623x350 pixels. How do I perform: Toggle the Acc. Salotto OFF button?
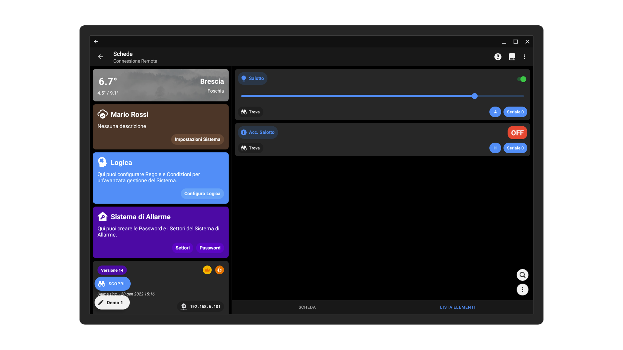pyautogui.click(x=517, y=133)
